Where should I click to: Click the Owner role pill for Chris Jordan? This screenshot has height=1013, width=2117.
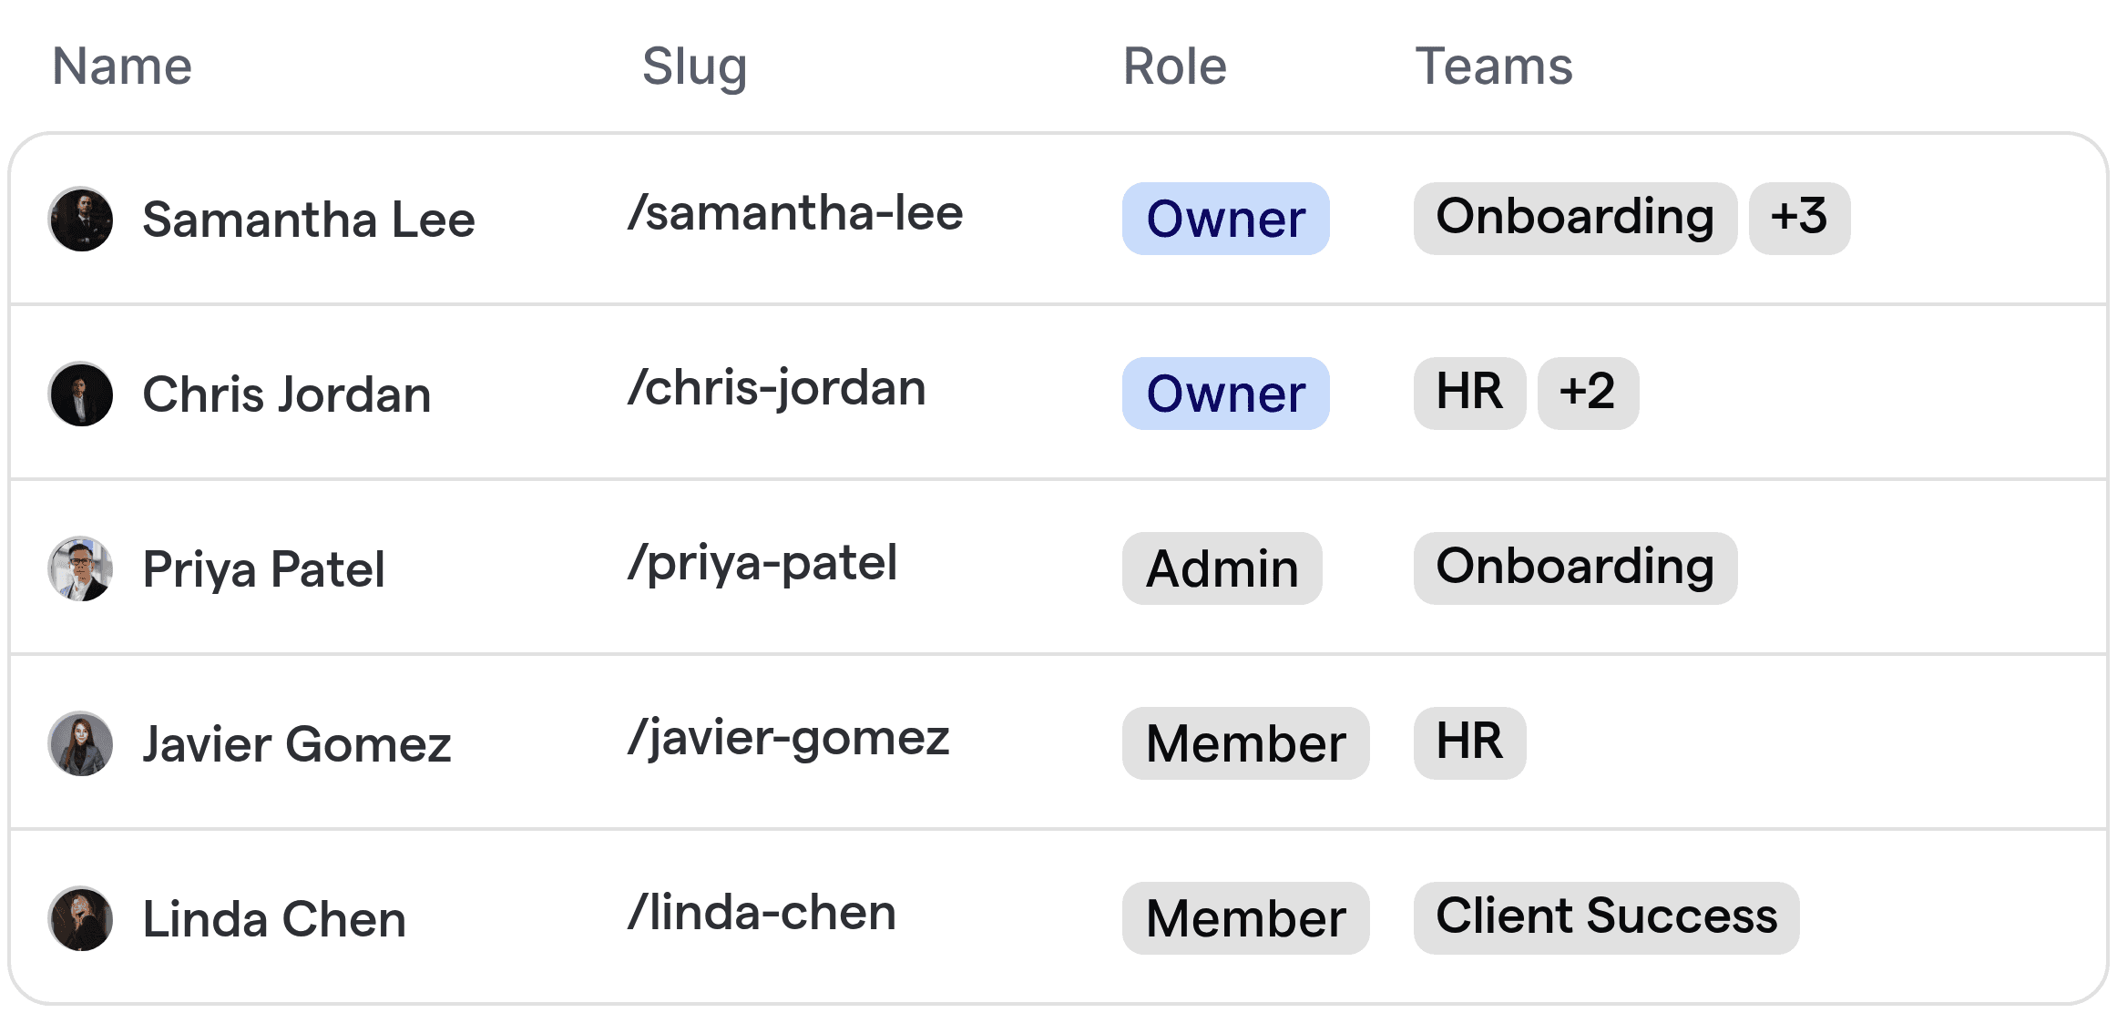pos(1225,394)
